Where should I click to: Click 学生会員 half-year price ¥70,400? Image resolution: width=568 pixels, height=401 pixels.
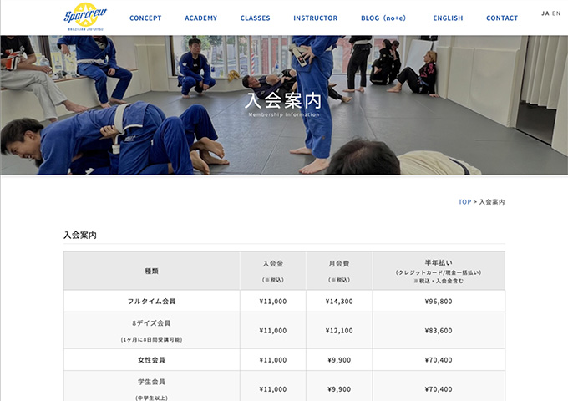point(439,389)
